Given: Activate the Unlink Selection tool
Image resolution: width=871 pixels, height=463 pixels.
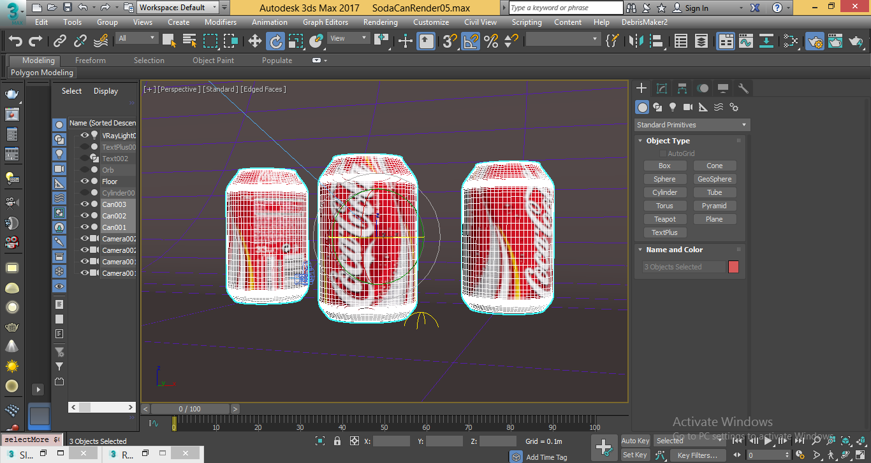Looking at the screenshot, I should click(80, 41).
